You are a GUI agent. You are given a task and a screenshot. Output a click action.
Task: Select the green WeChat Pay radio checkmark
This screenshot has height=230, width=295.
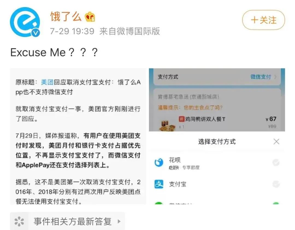coord(276,204)
